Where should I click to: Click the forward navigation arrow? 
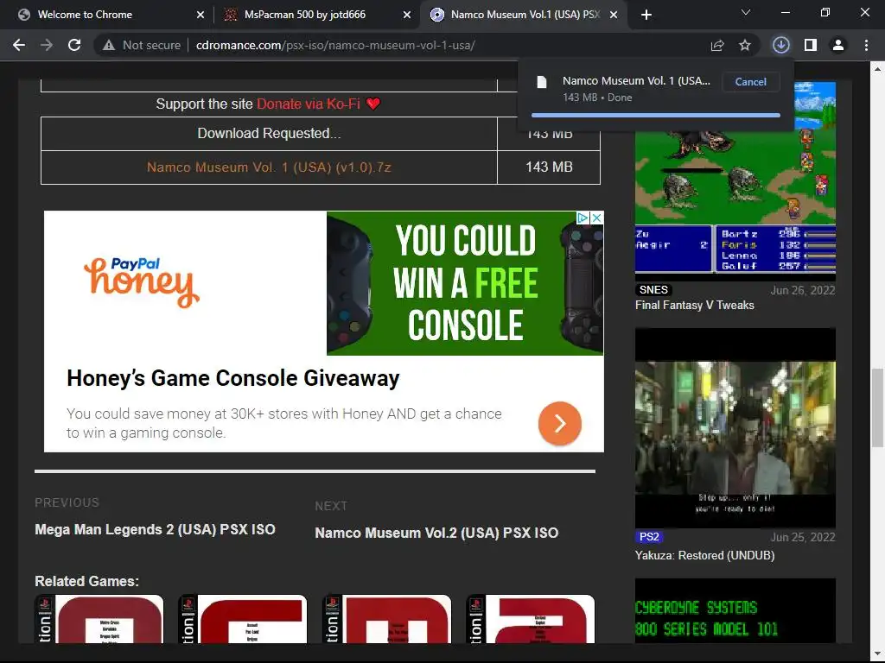(x=47, y=45)
